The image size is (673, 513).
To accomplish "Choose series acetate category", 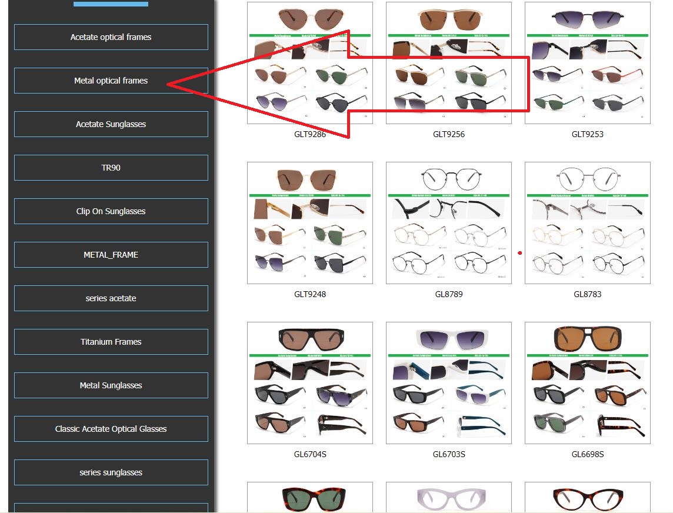I will (x=111, y=298).
